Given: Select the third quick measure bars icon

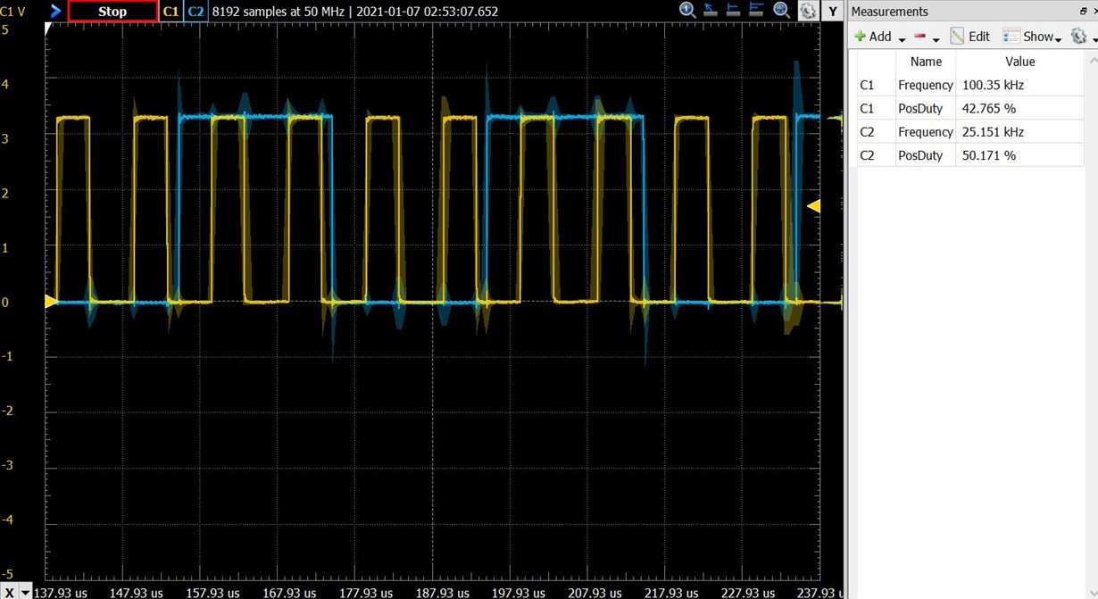Looking at the screenshot, I should [x=758, y=11].
